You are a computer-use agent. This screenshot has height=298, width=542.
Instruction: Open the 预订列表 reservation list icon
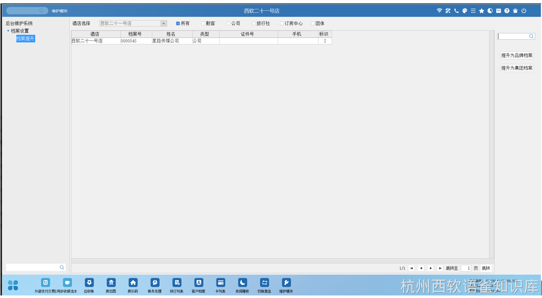click(177, 283)
